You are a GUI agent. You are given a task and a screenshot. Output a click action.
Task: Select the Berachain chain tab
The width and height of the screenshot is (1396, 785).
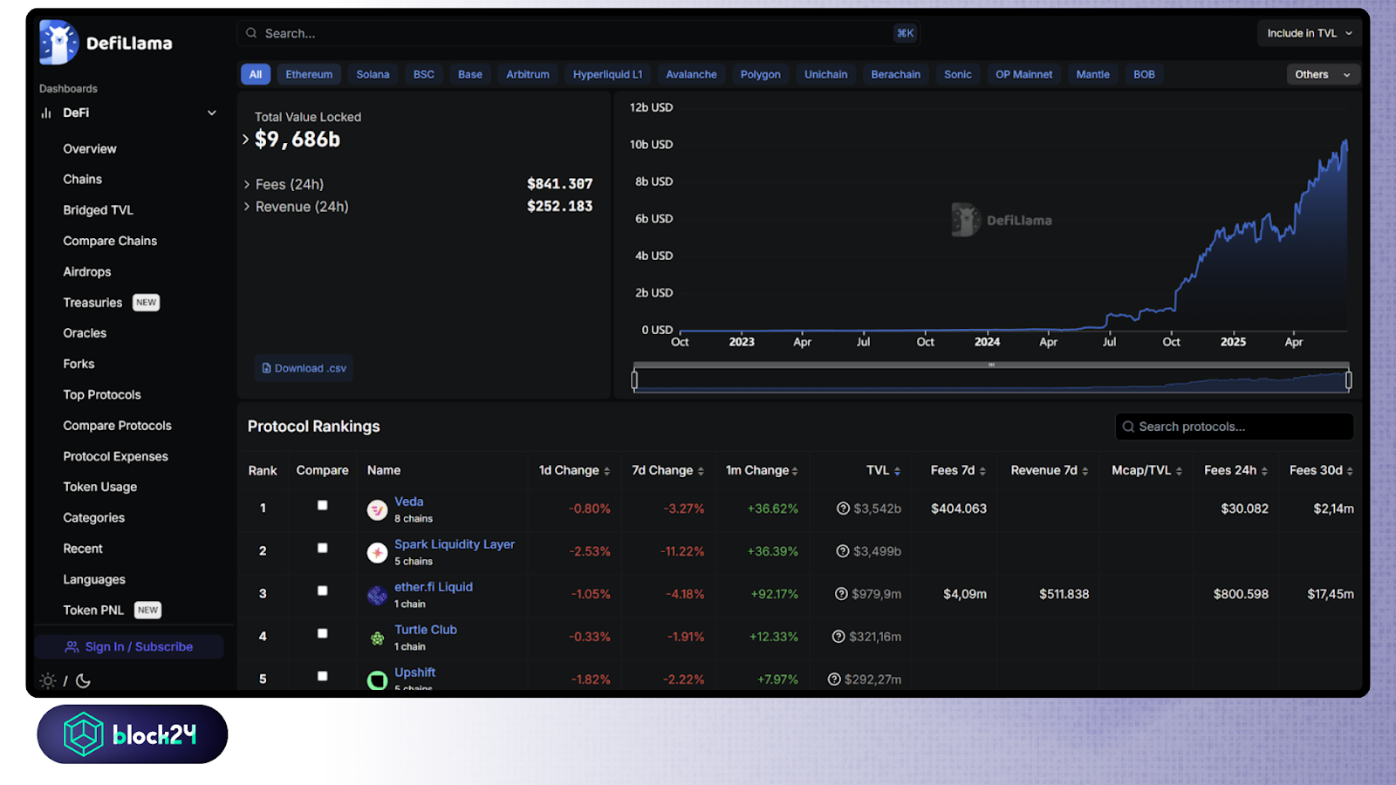[895, 74]
